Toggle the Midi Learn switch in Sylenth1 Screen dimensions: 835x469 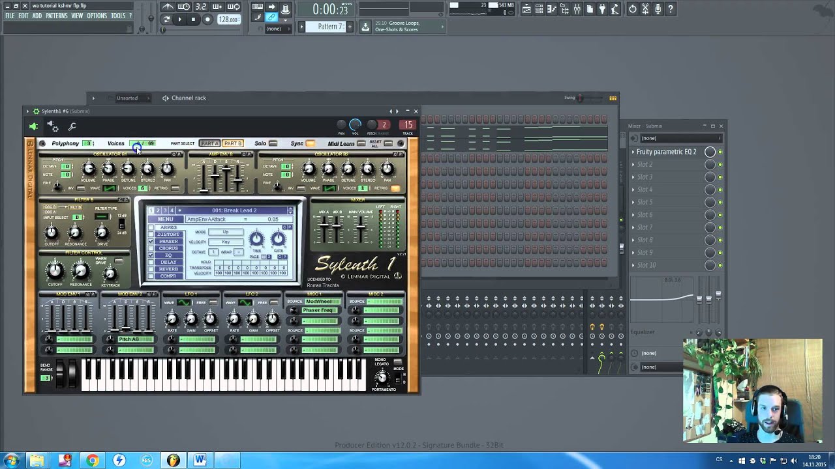(x=361, y=143)
